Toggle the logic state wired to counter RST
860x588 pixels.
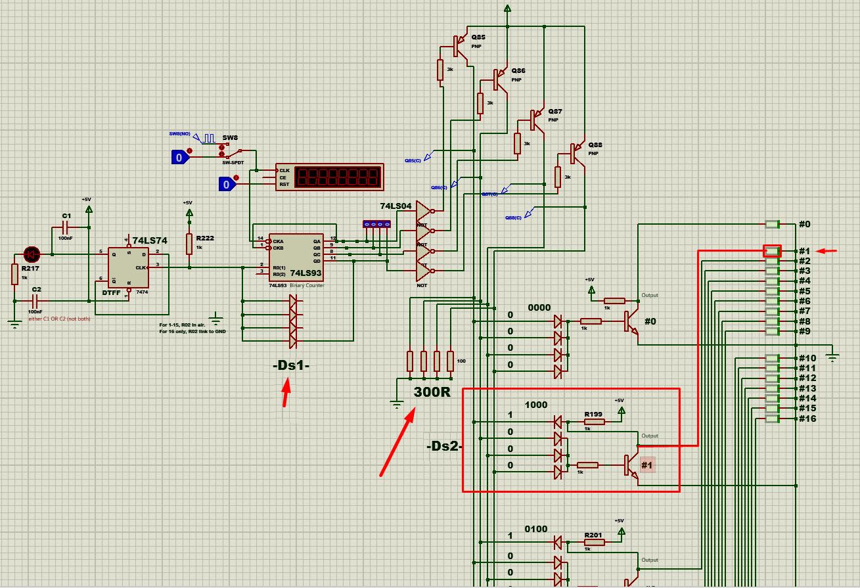228,184
